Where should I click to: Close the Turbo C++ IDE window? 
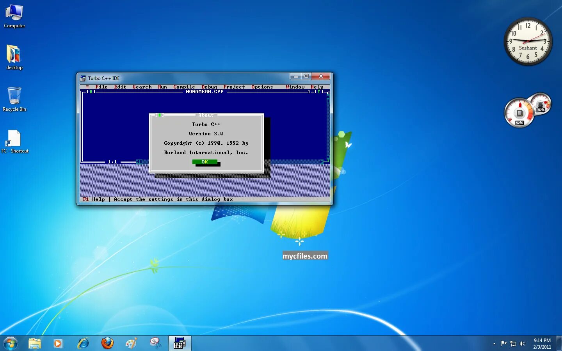pyautogui.click(x=321, y=76)
